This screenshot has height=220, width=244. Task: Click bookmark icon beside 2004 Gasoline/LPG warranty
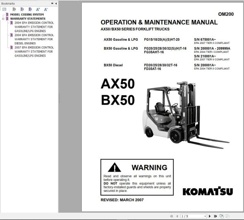coord(11,23)
